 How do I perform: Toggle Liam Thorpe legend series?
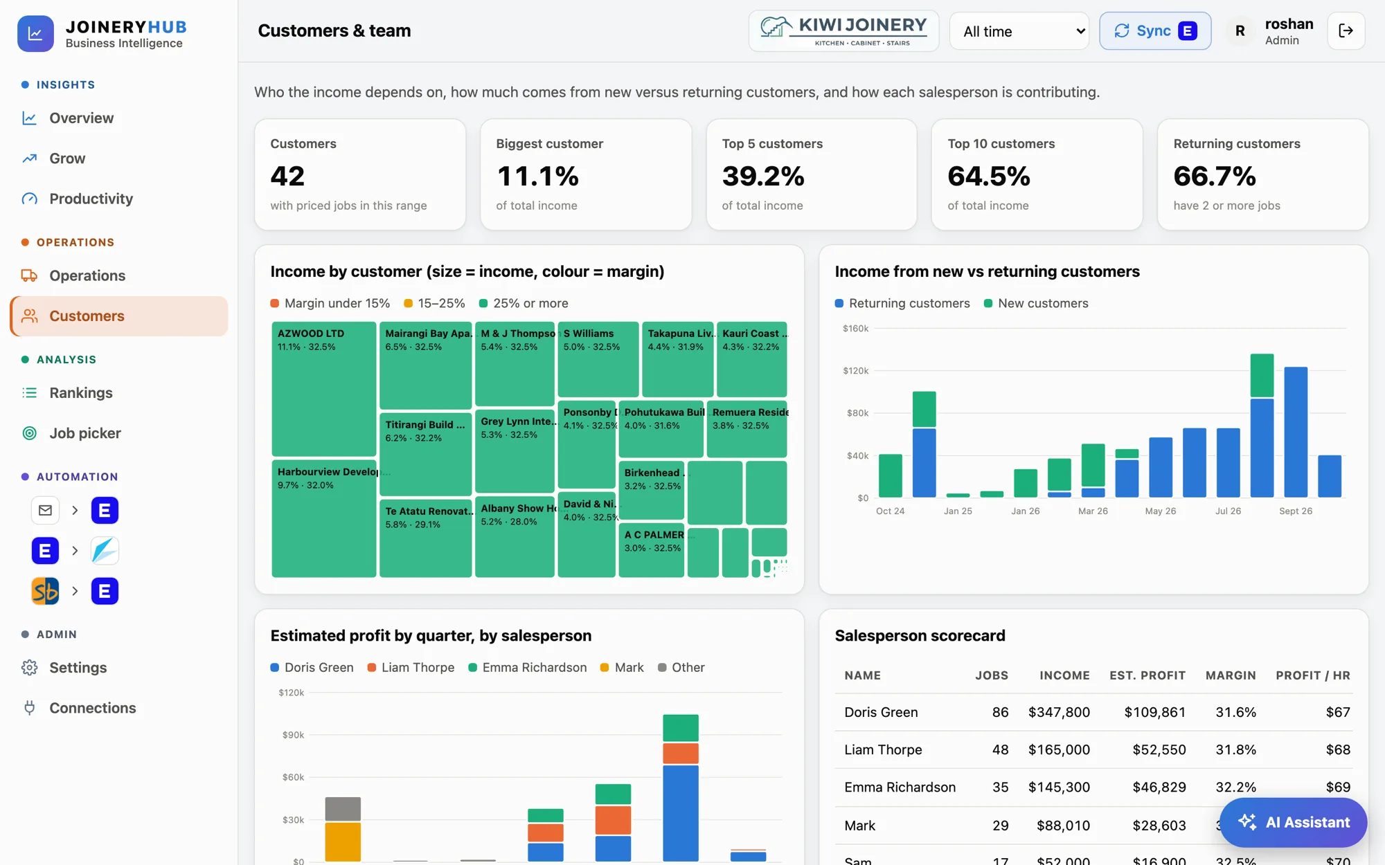(411, 668)
